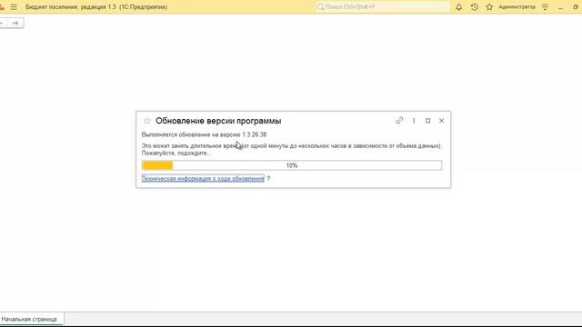Viewport: 582px width, 327px height.
Task: Click the version text 1.3.26.38
Action: 255,134
